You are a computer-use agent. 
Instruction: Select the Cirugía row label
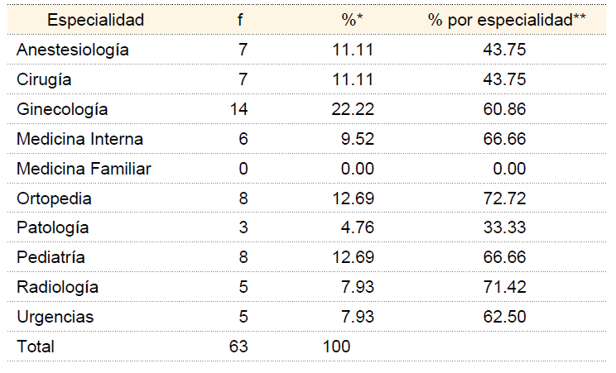(44, 79)
